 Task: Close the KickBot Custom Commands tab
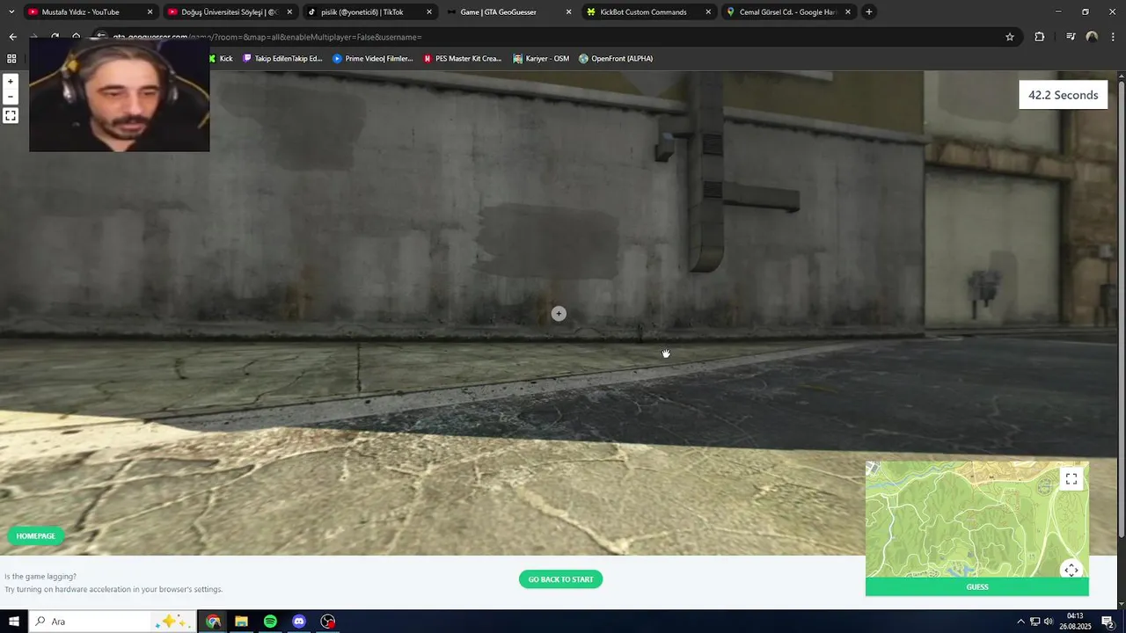tap(708, 12)
